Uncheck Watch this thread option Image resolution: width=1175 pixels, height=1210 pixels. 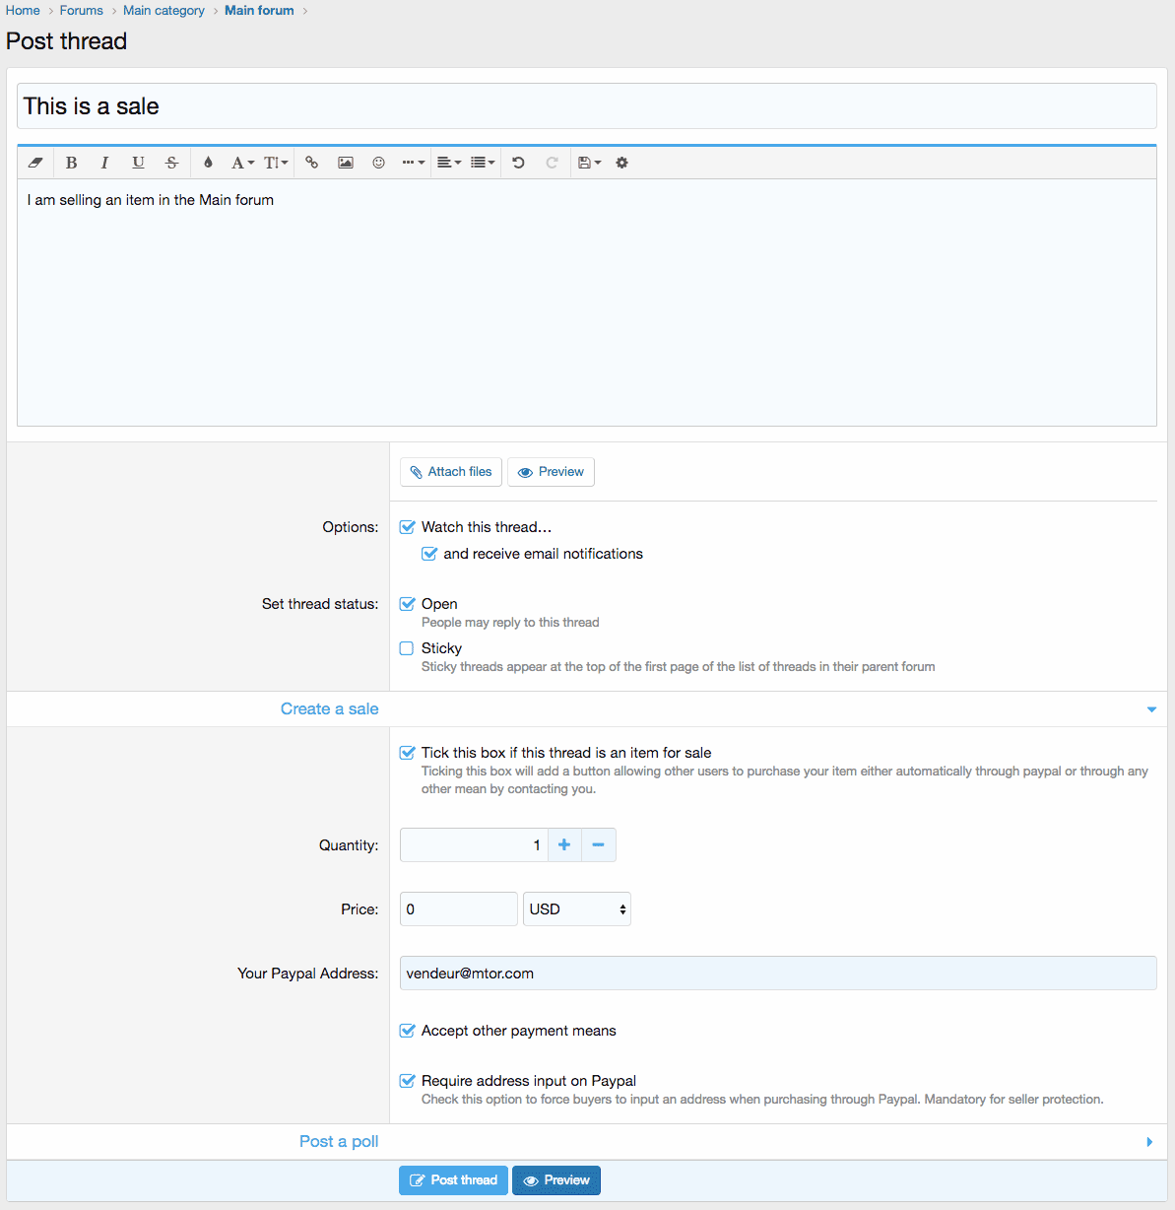[407, 527]
